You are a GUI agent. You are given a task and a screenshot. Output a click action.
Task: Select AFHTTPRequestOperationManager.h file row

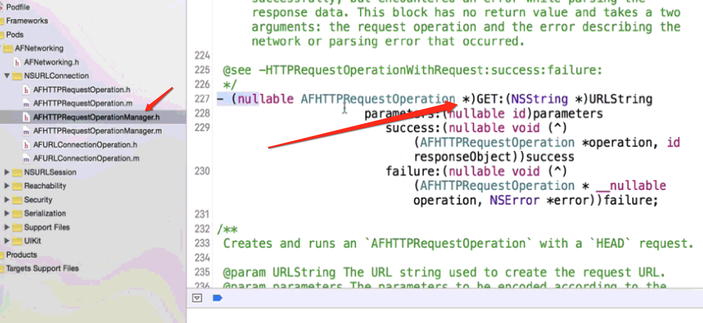[x=93, y=117]
